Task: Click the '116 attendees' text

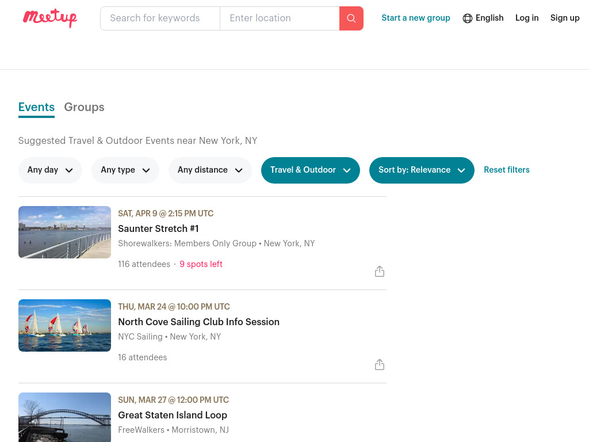Action: click(x=144, y=264)
